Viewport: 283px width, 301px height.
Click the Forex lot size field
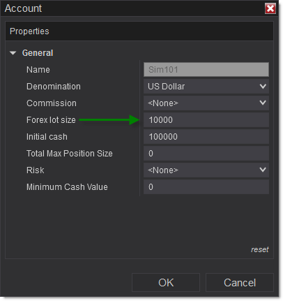tap(206, 120)
